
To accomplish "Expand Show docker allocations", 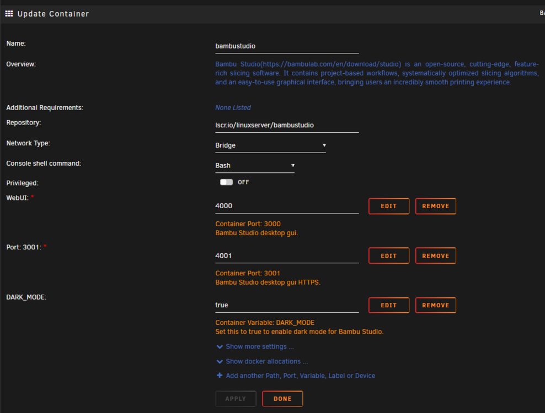I will (266, 362).
